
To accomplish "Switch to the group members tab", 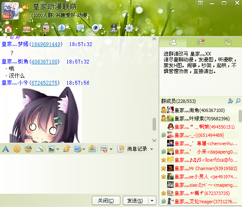I will [x=173, y=42].
